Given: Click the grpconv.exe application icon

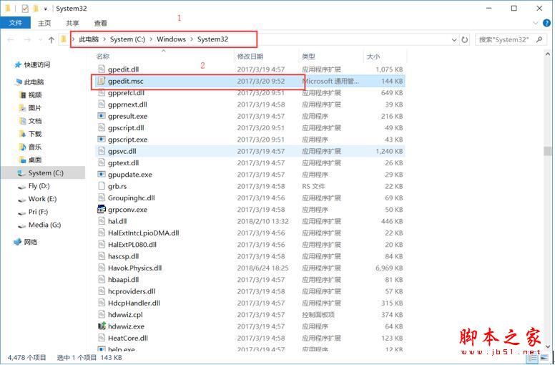Looking at the screenshot, I should (x=102, y=209).
